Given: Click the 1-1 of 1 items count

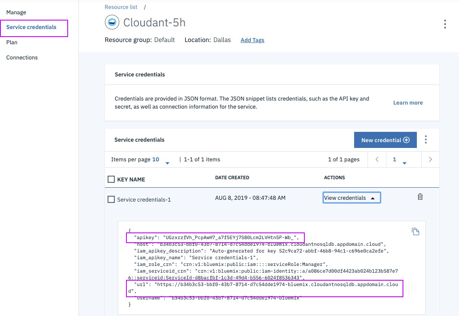Looking at the screenshot, I should (x=202, y=159).
